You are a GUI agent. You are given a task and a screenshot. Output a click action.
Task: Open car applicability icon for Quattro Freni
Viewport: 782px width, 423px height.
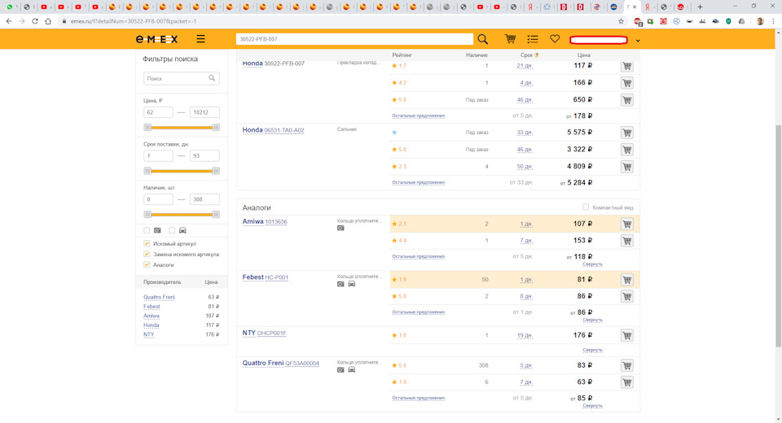coord(352,369)
